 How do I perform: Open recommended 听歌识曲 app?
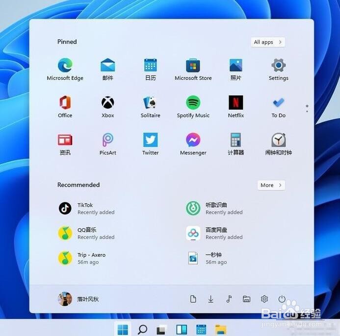pos(215,209)
